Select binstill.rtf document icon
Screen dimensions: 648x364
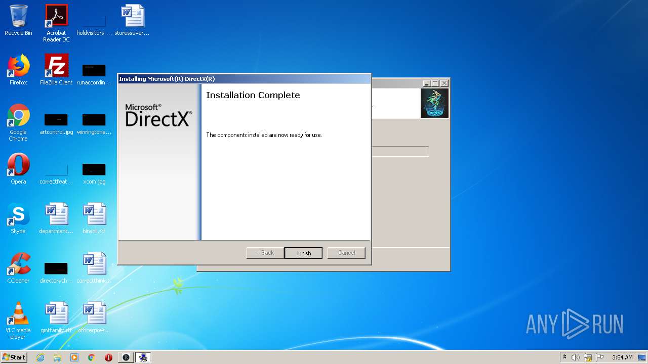point(94,219)
